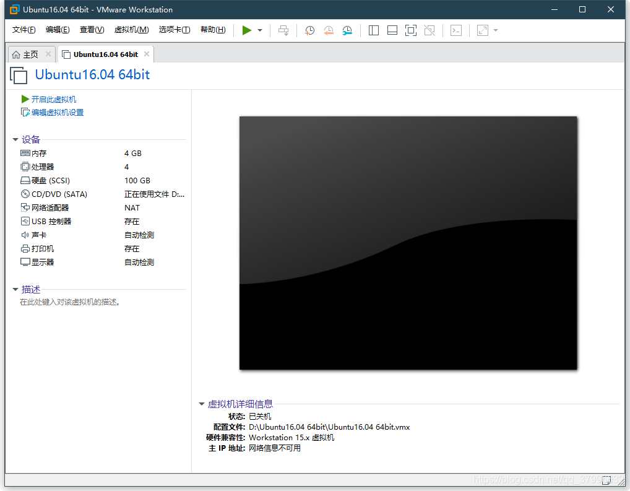The height and width of the screenshot is (491, 630).
Task: Select the 100 GB hard disk value
Action: 137,181
